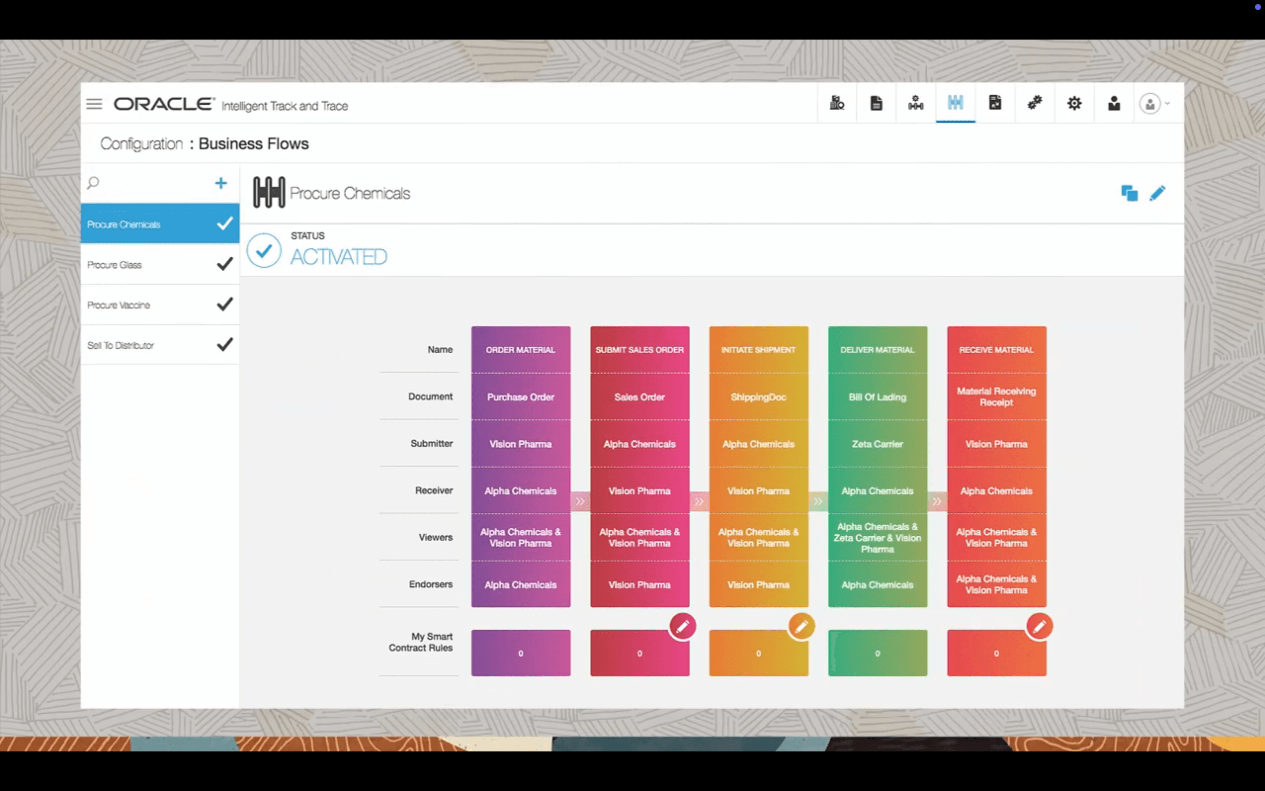The height and width of the screenshot is (791, 1265).
Task: Click the green Deliver Material rules count box
Action: (877, 653)
